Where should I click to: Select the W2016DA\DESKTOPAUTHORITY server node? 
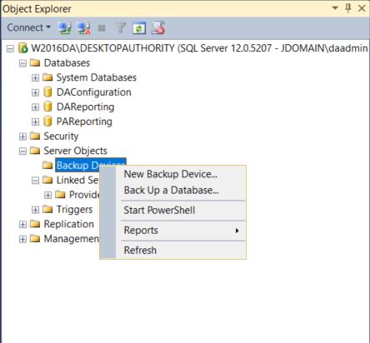(199, 48)
